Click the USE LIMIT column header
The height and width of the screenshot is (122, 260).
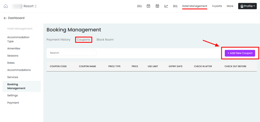tap(153, 66)
